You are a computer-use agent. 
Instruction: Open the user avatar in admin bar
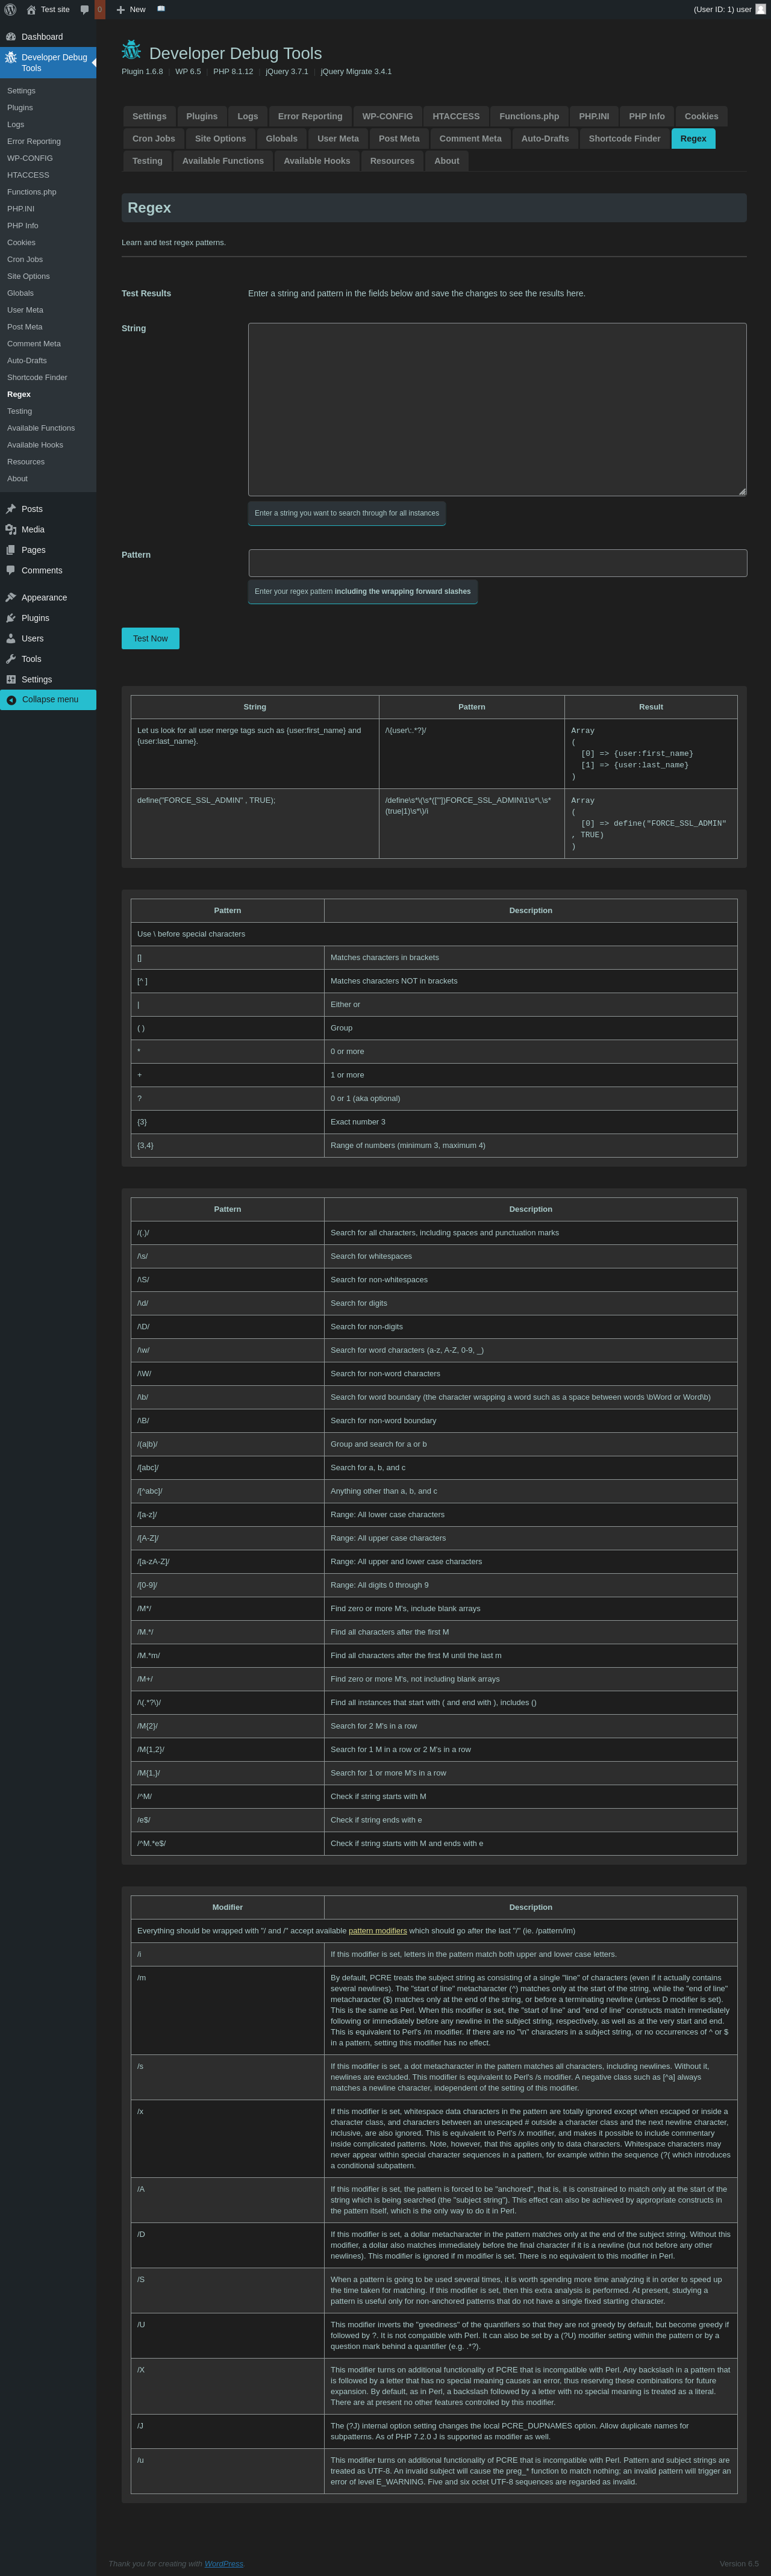tap(760, 9)
